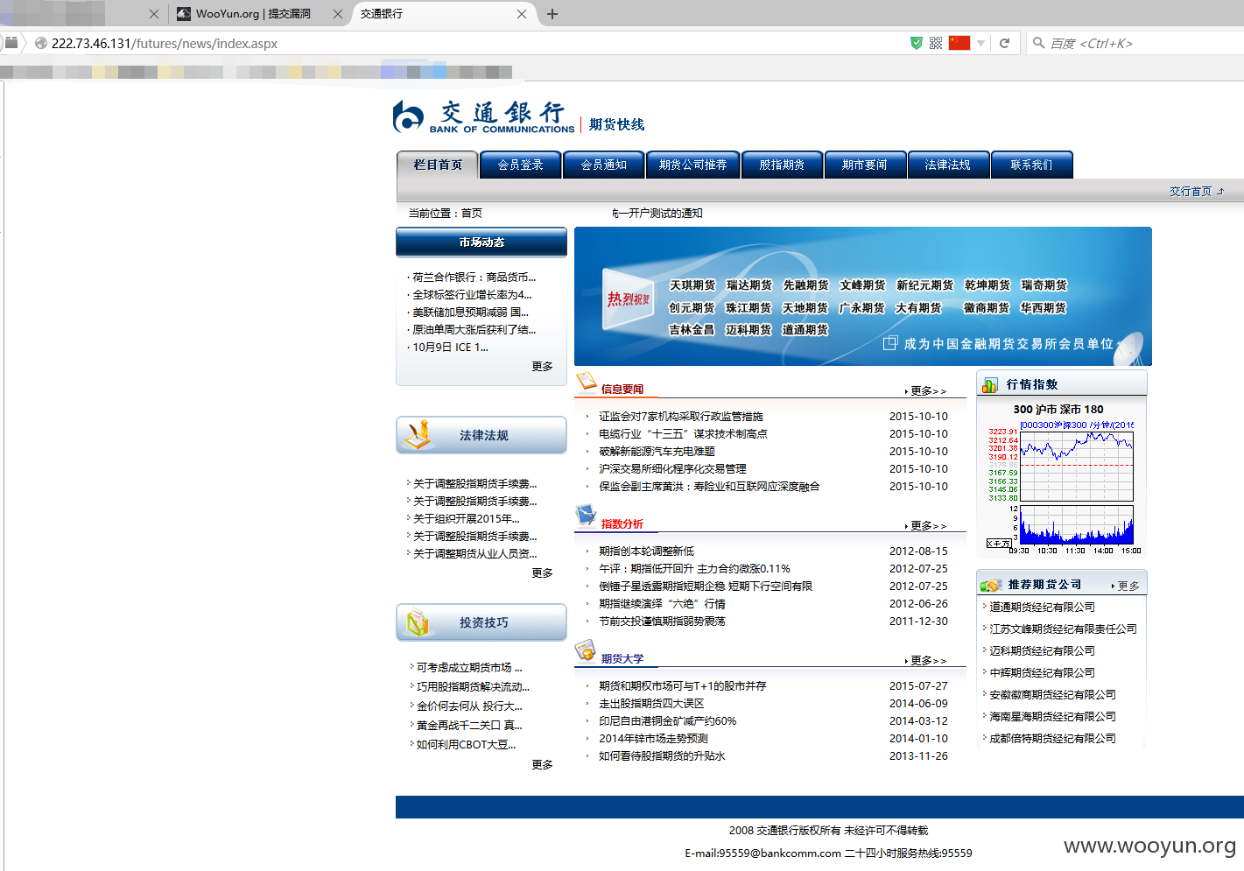Open 中辉期货经纪有限公司 link
Screen dimensions: 1244x871
tap(1042, 672)
